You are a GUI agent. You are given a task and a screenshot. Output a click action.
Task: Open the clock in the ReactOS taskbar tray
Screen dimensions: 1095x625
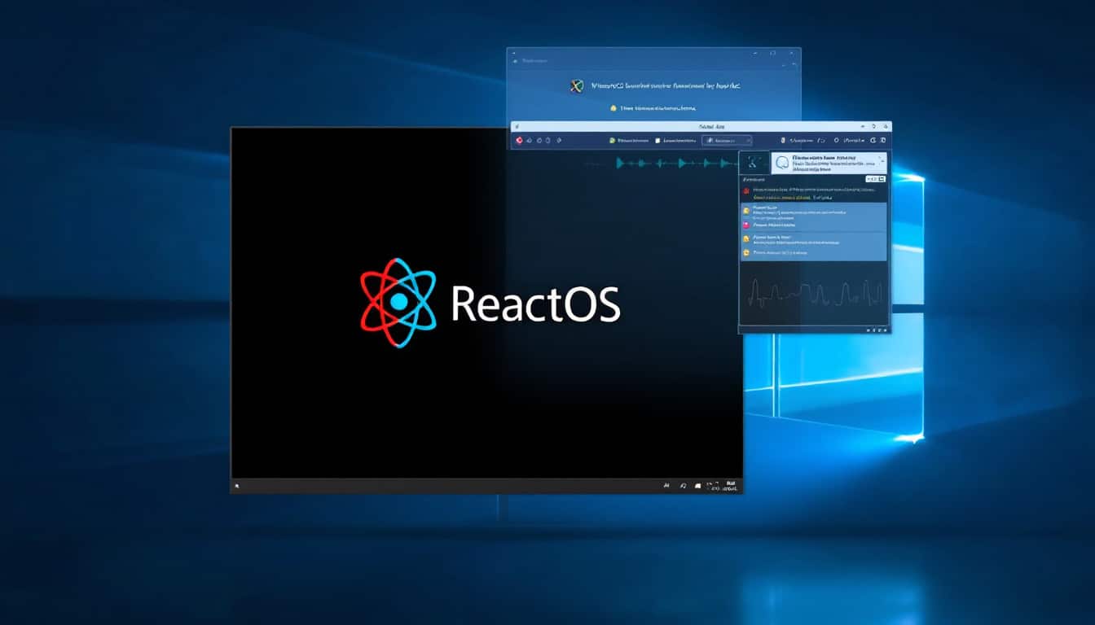pos(731,485)
